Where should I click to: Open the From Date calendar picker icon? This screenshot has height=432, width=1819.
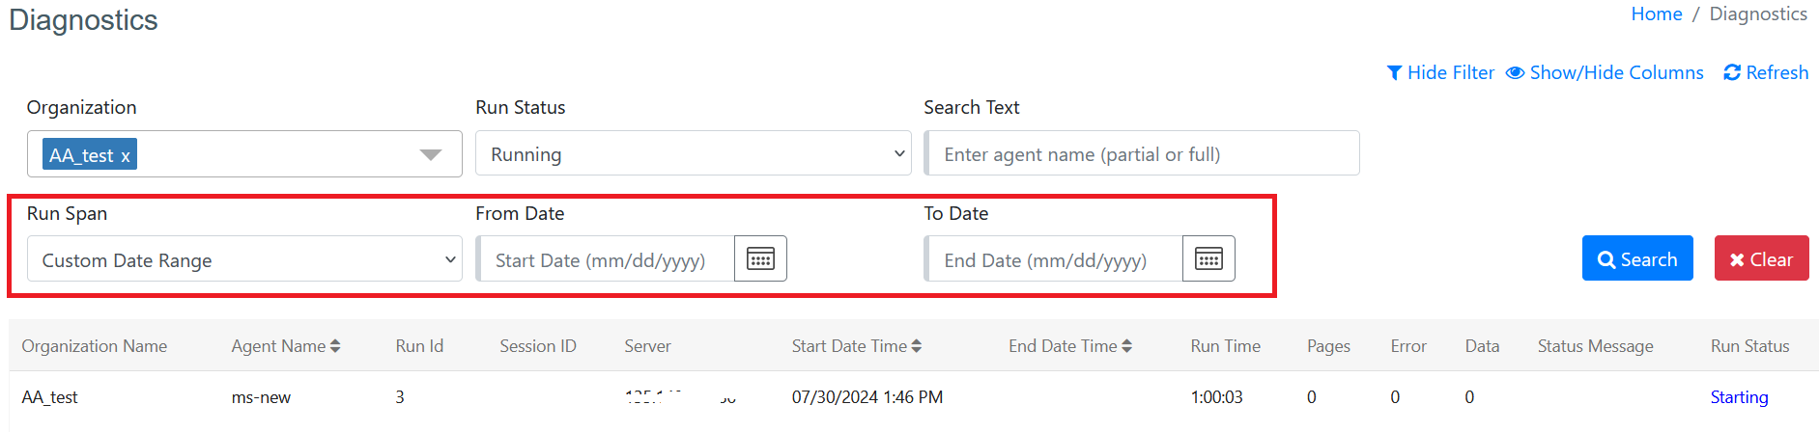click(760, 258)
